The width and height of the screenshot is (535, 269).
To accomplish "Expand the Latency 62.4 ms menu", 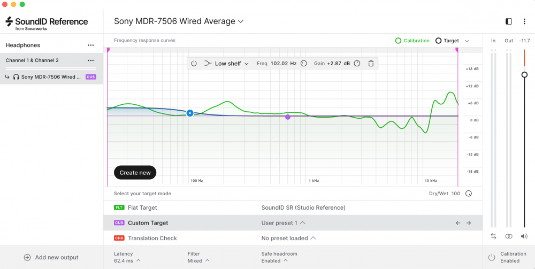I will point(127,261).
